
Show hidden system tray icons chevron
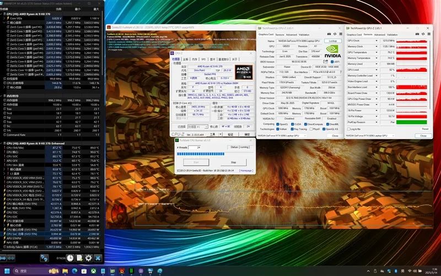click(x=369, y=271)
